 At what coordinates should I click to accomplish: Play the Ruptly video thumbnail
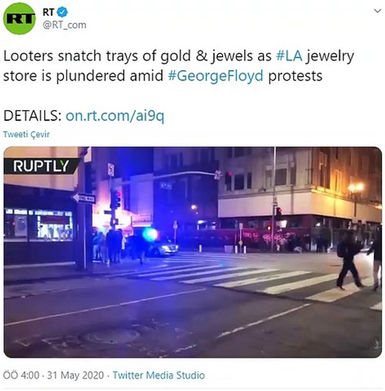pos(192,252)
